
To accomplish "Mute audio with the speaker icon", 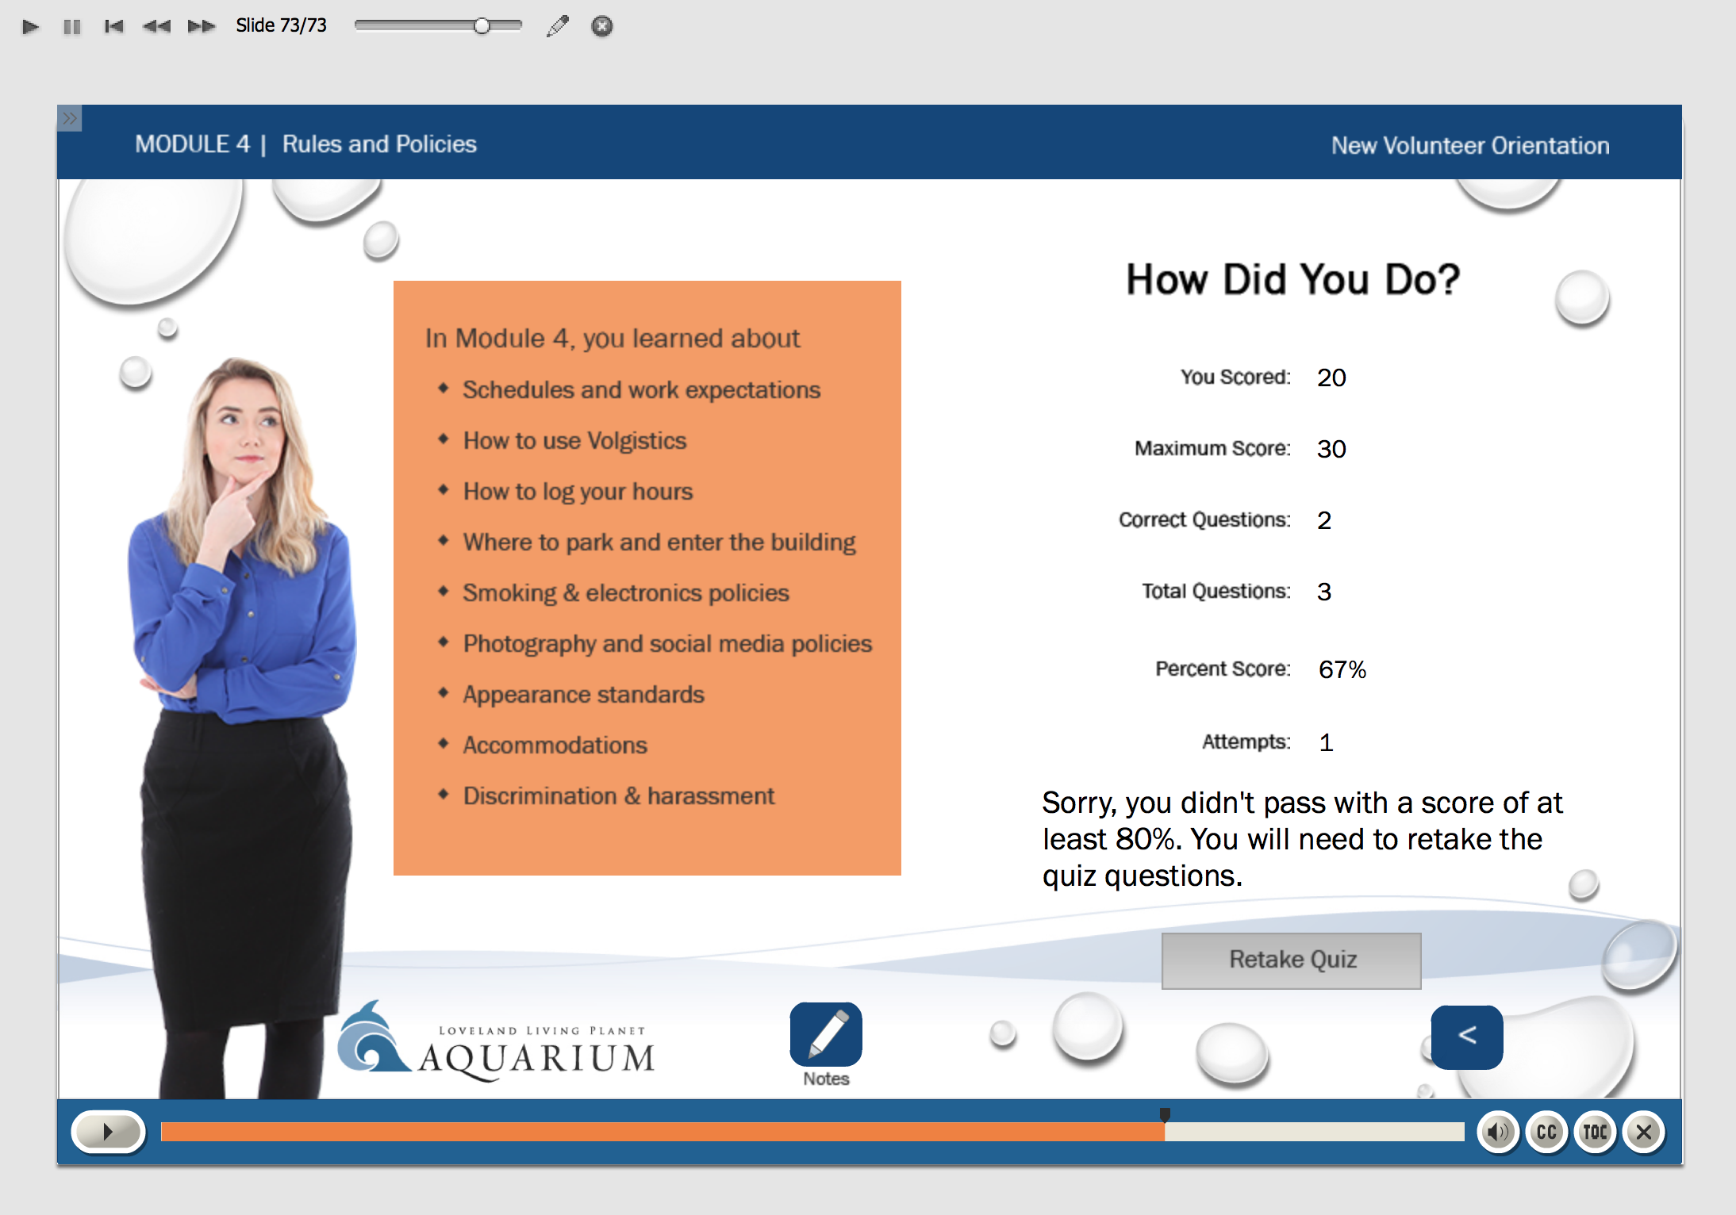I will [1497, 1132].
